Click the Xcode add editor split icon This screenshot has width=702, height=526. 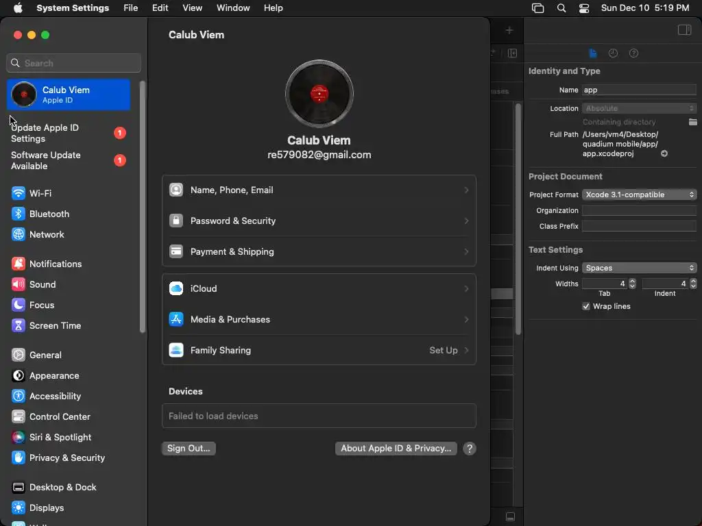point(513,53)
